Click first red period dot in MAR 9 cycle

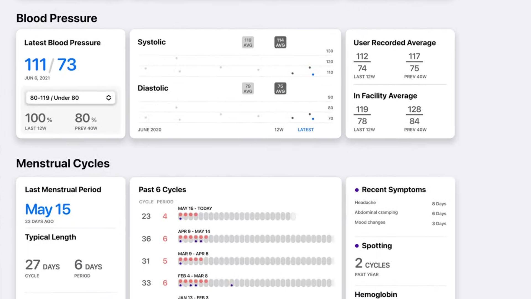pyautogui.click(x=180, y=259)
